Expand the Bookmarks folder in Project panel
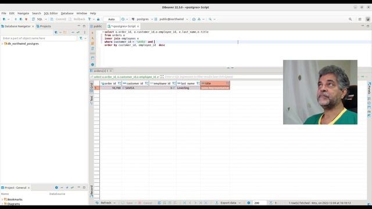372x209 pixels. [x=2, y=200]
